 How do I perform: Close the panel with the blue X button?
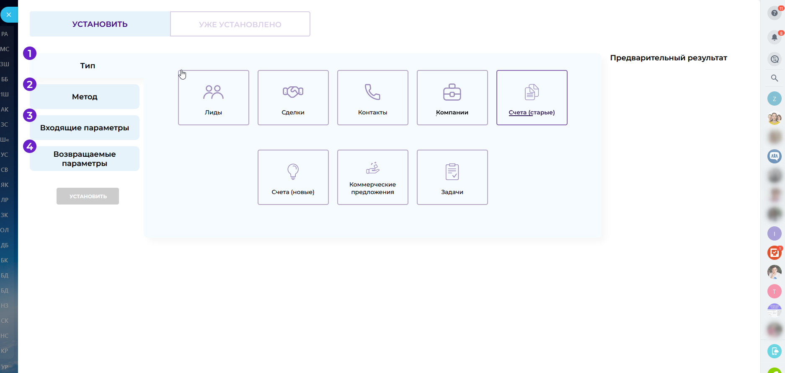click(9, 15)
